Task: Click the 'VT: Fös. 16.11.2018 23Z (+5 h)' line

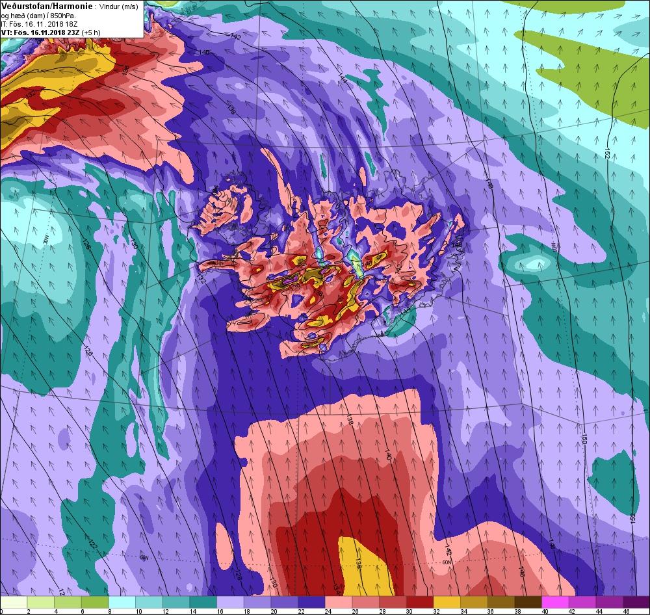Action: 51,33
